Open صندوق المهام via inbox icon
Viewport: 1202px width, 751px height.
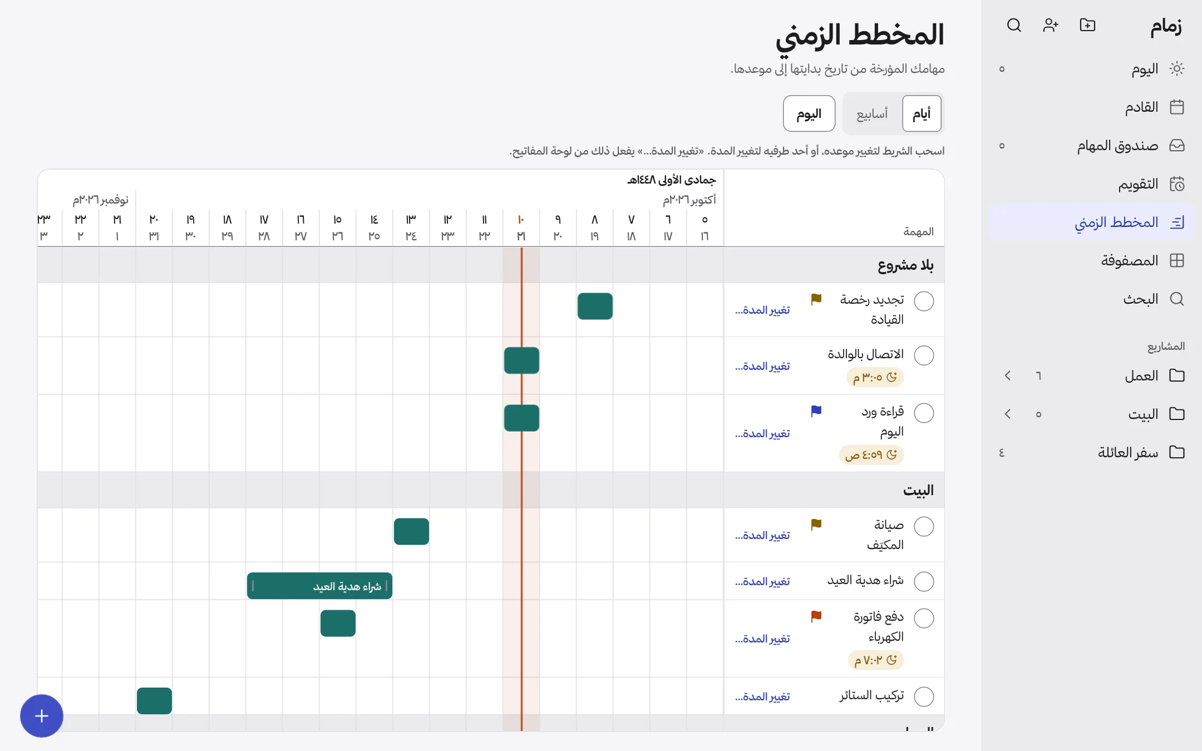point(1176,145)
